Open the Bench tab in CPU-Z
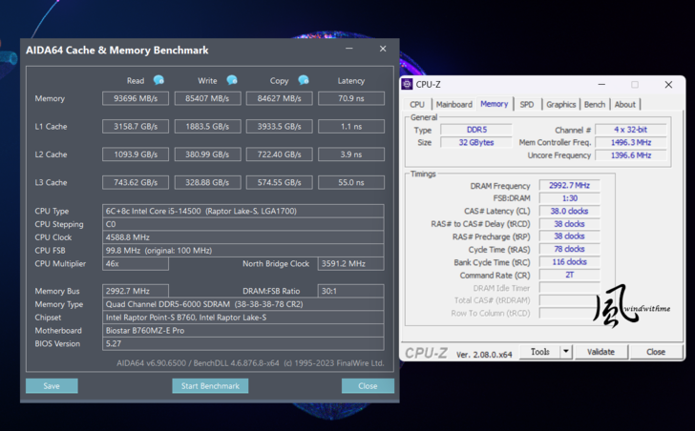 pyautogui.click(x=594, y=105)
